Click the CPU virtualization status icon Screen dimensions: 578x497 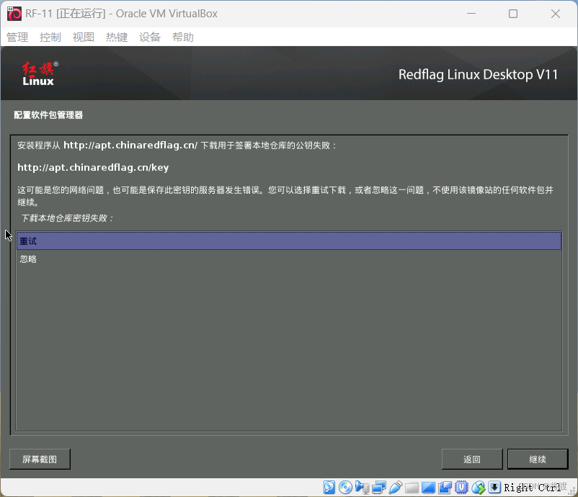point(461,487)
